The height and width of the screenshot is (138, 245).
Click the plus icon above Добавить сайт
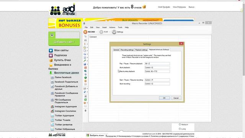click(x=52, y=35)
